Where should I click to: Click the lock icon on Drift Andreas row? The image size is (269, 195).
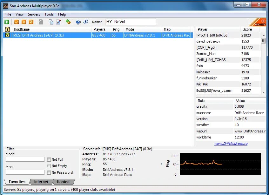pos(7,35)
